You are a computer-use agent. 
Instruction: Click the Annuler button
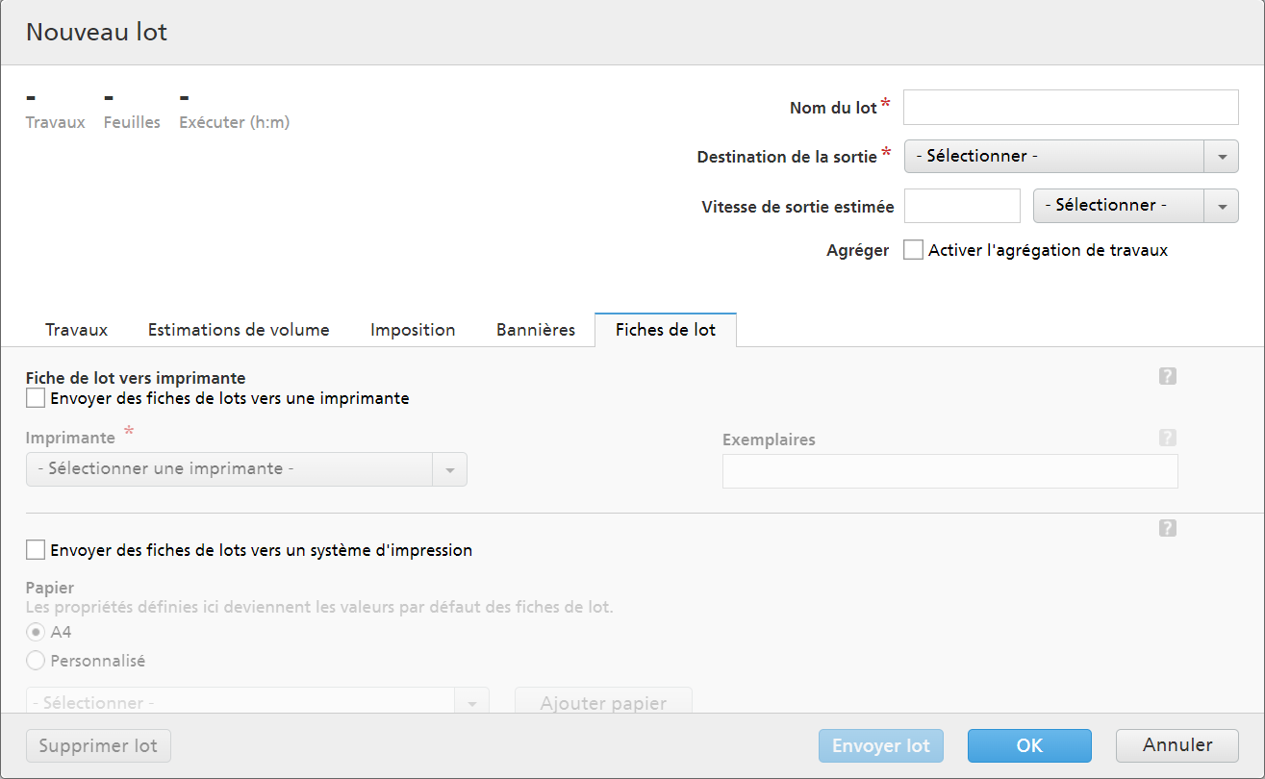coord(1176,745)
